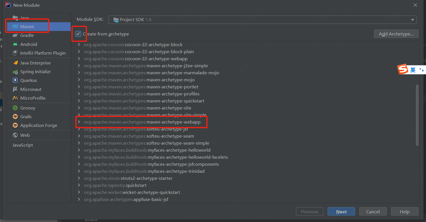The height and width of the screenshot is (222, 426).
Task: Click the Next button
Action: tap(341, 212)
